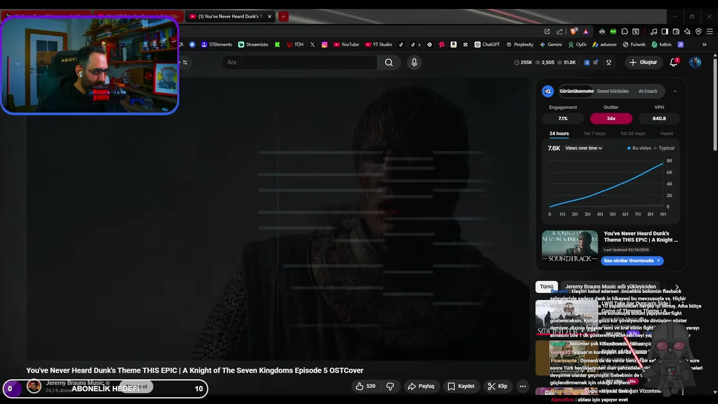
Task: Activate voice search microphone icon
Action: [414, 62]
